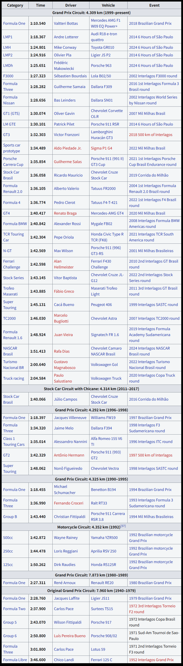This screenshot has height=666, width=183.
Task: Open citation reference 57
Action: [x=123, y=526]
